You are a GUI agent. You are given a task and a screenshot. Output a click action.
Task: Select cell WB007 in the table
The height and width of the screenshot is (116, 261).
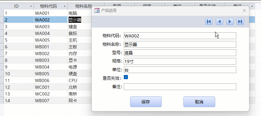pos(51,101)
